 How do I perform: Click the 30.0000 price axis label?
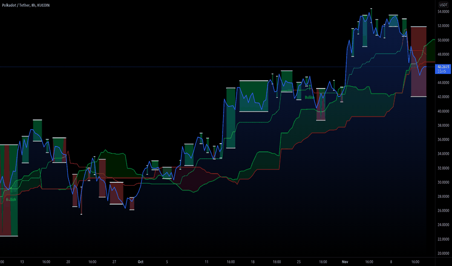[443, 182]
